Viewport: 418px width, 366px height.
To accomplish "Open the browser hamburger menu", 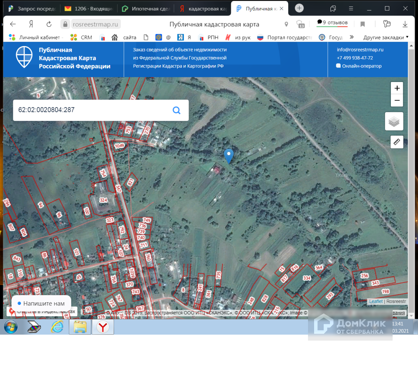I will click(351, 8).
